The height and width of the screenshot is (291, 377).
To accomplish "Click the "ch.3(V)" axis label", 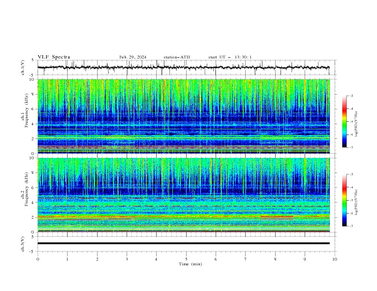I will point(23,244).
